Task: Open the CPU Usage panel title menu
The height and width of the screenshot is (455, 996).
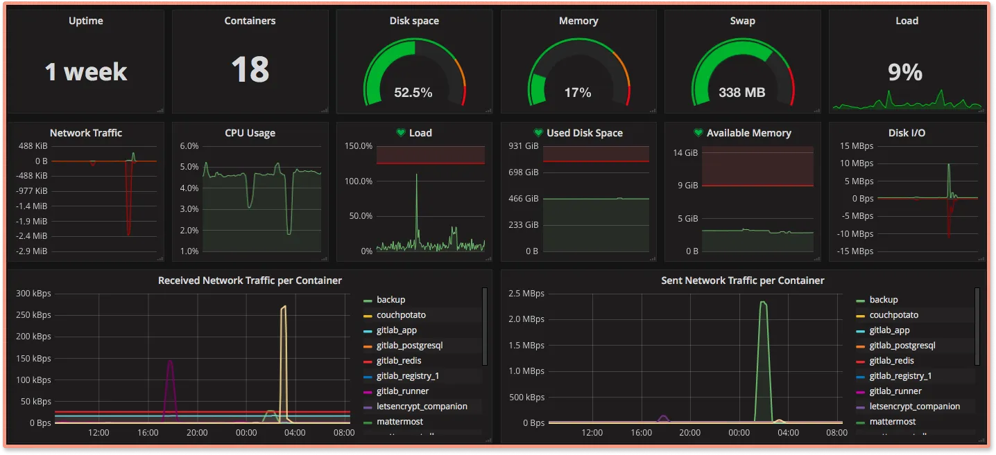Action: [x=250, y=132]
